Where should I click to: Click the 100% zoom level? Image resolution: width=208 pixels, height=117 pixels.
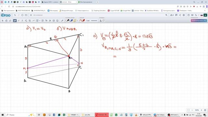pos(197,110)
